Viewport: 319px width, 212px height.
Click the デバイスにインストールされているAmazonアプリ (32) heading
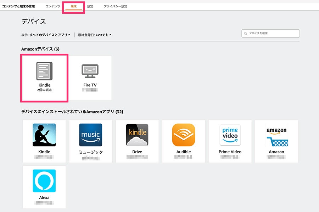tap(72, 112)
